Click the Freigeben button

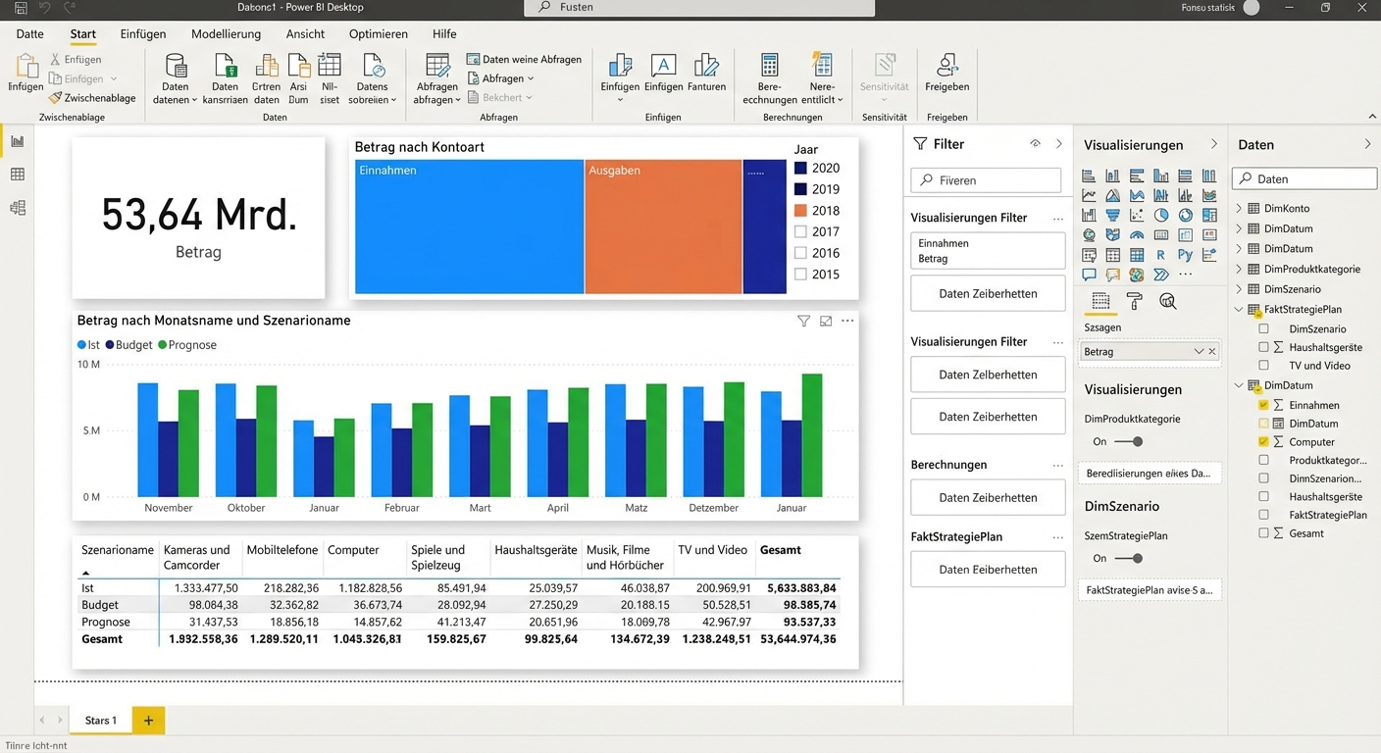946,74
